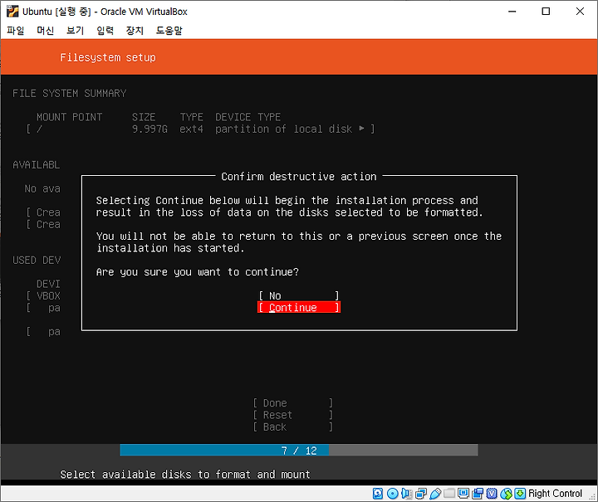Viewport: 598px width, 502px height.
Task: Click the network adapter status icon
Action: [x=421, y=493]
